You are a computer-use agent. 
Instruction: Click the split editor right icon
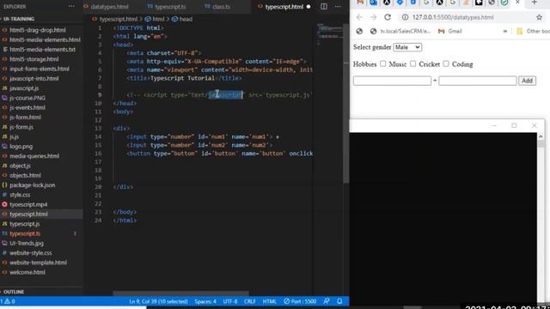324,6
